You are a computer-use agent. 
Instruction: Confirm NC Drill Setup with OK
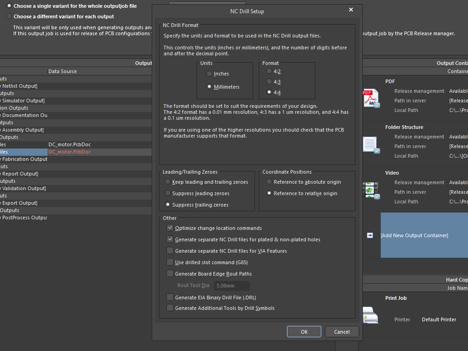pos(304,332)
